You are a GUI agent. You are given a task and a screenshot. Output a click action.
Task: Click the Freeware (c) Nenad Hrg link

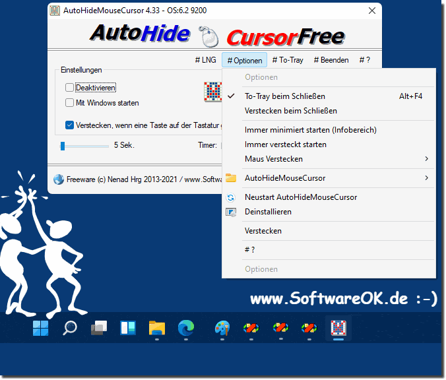[144, 179]
